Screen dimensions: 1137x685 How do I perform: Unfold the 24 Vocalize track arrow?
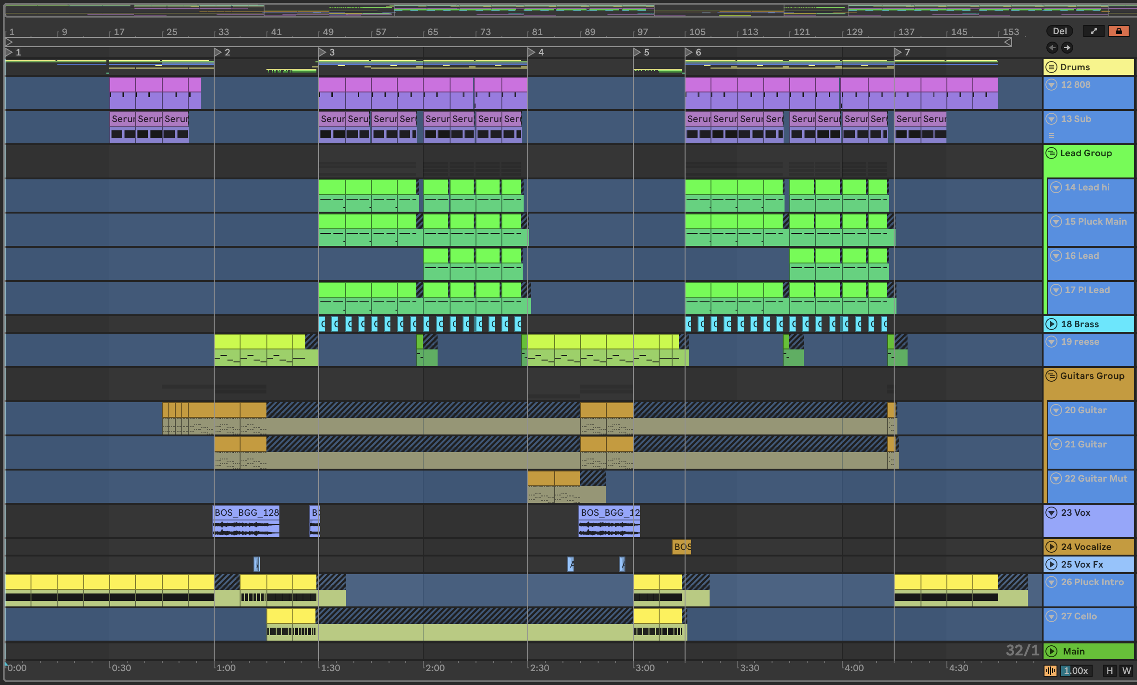click(1051, 547)
